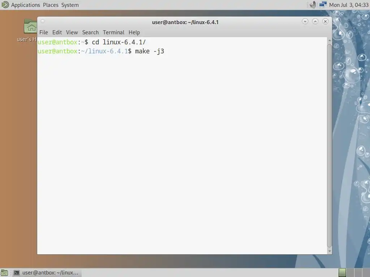
Task: Close the terminal window
Action: 326,21
